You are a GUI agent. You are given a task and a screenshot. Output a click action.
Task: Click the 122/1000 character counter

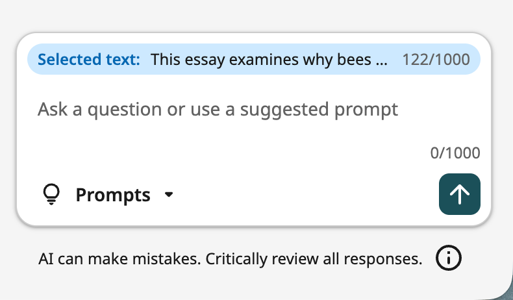click(436, 60)
